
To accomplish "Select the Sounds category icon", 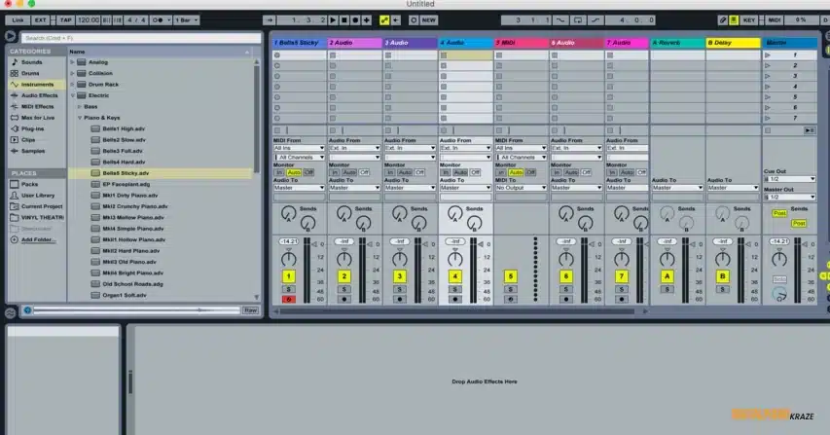I will tap(14, 62).
